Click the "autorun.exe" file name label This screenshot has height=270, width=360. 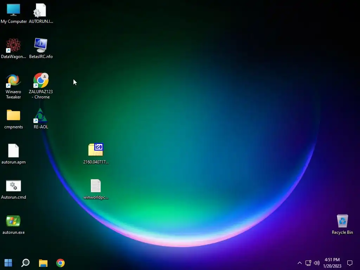[x=14, y=232]
